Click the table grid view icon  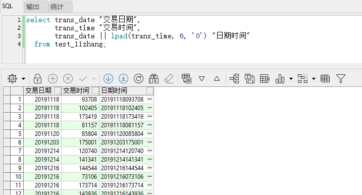(x=325, y=79)
